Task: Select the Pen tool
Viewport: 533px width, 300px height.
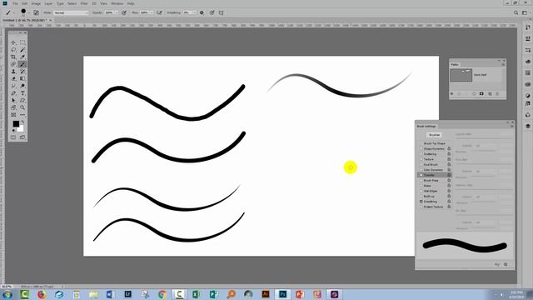Action: pos(13,92)
